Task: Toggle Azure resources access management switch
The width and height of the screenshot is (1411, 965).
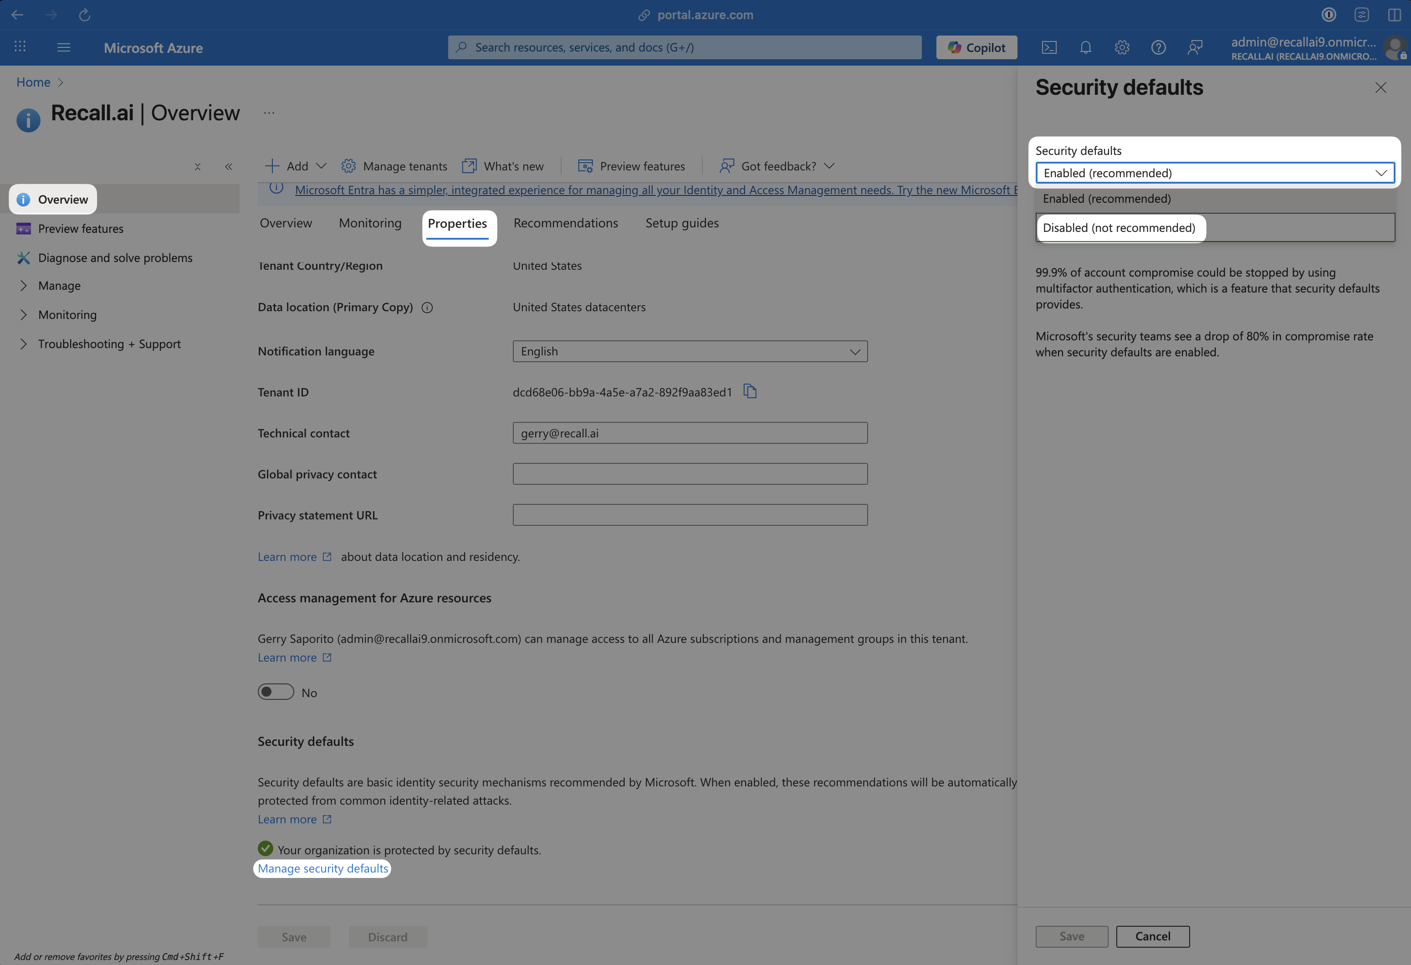Action: (276, 692)
